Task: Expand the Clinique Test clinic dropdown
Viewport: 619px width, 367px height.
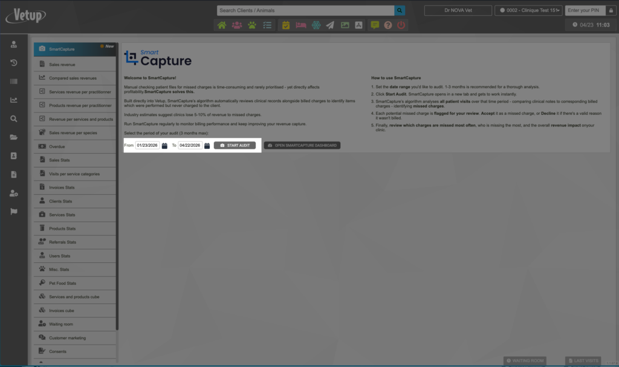Action: coord(528,10)
